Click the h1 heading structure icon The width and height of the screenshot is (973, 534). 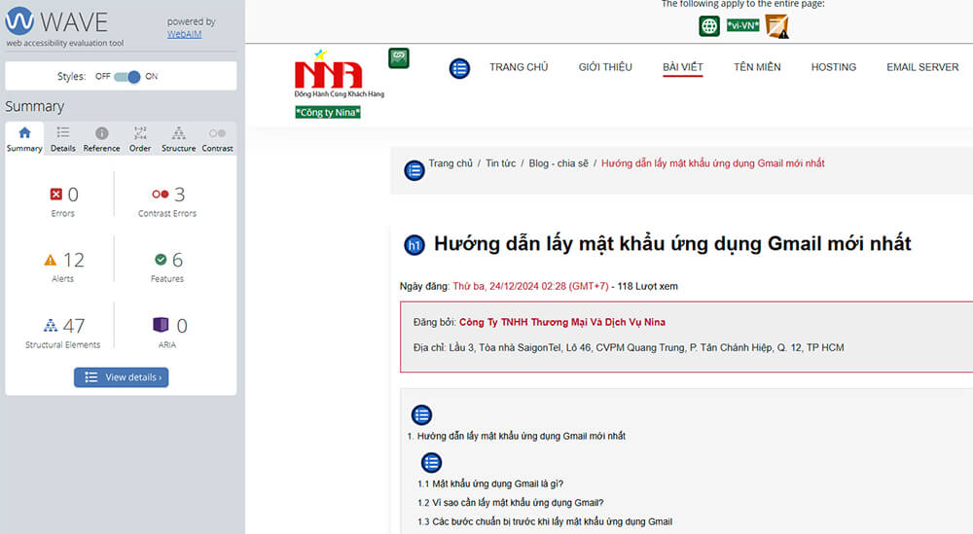(x=414, y=245)
